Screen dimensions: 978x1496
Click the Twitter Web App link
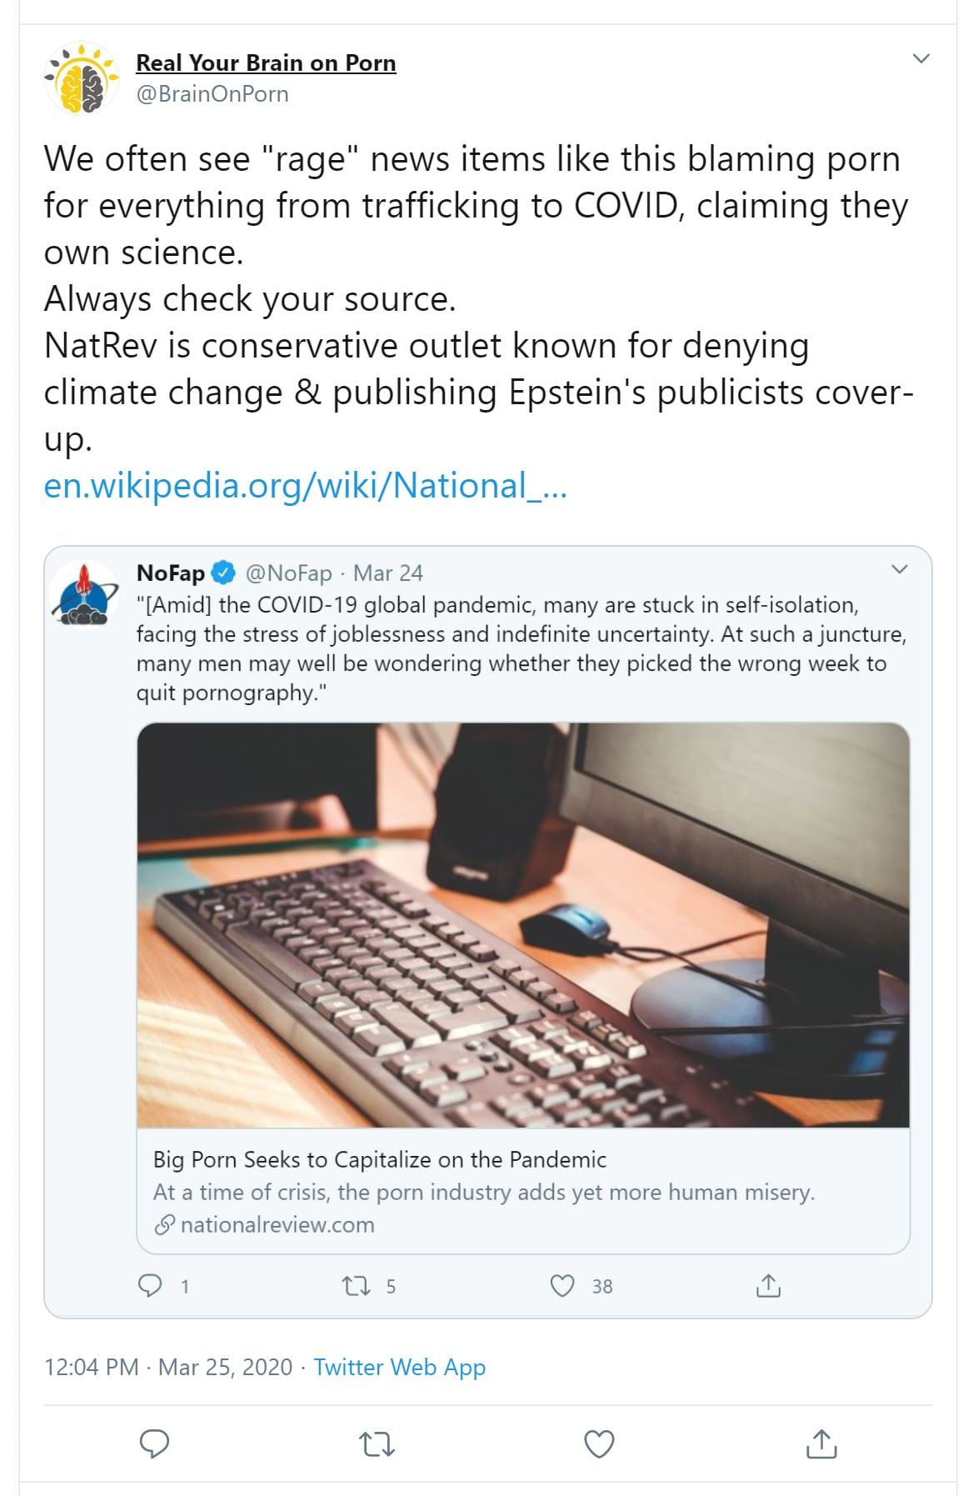click(399, 1367)
